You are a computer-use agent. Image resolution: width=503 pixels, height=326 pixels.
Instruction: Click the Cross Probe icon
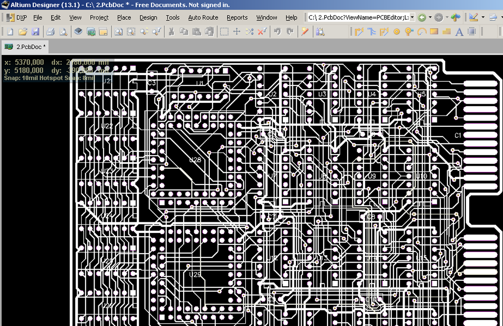[x=305, y=32]
